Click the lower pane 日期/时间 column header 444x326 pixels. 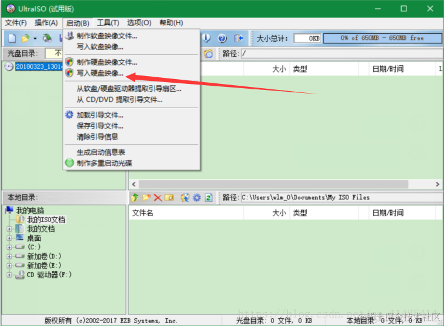(402, 213)
